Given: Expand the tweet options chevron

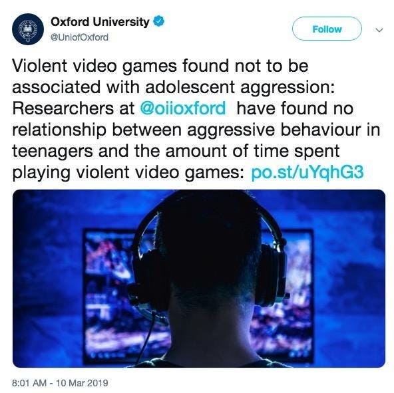Looking at the screenshot, I should (x=379, y=30).
